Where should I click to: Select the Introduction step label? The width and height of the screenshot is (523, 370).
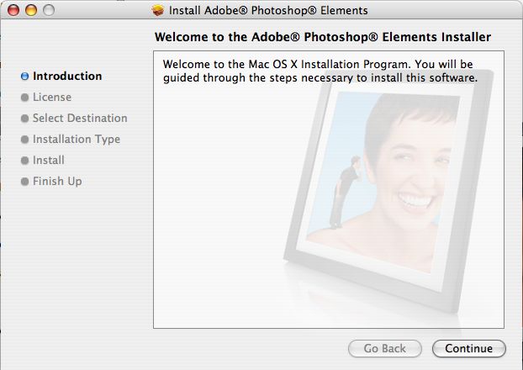67,76
